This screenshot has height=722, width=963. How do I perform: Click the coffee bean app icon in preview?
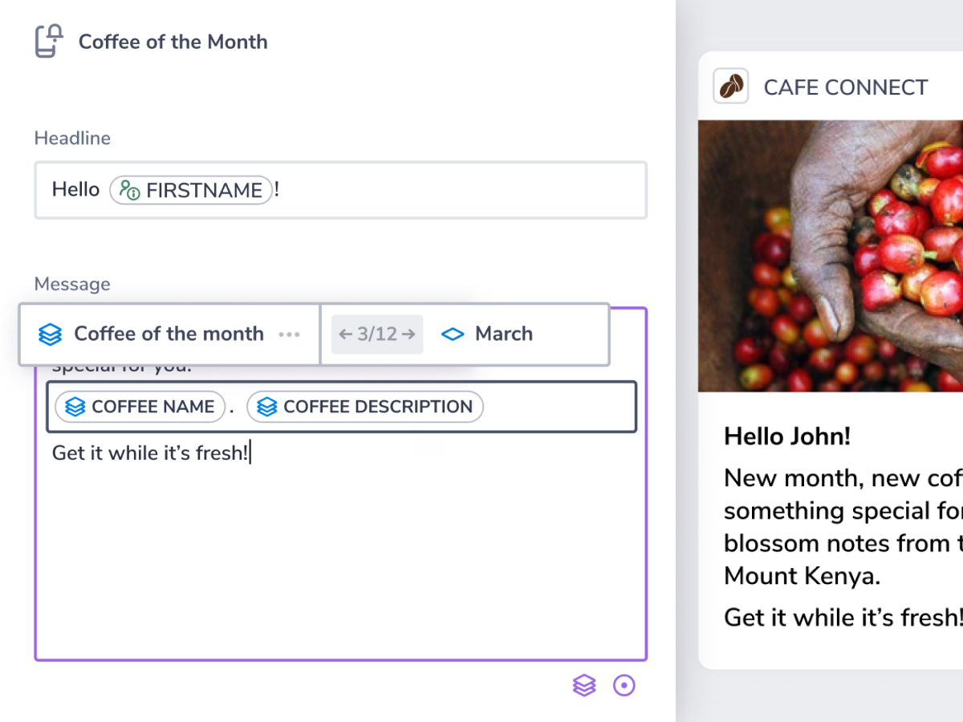730,87
